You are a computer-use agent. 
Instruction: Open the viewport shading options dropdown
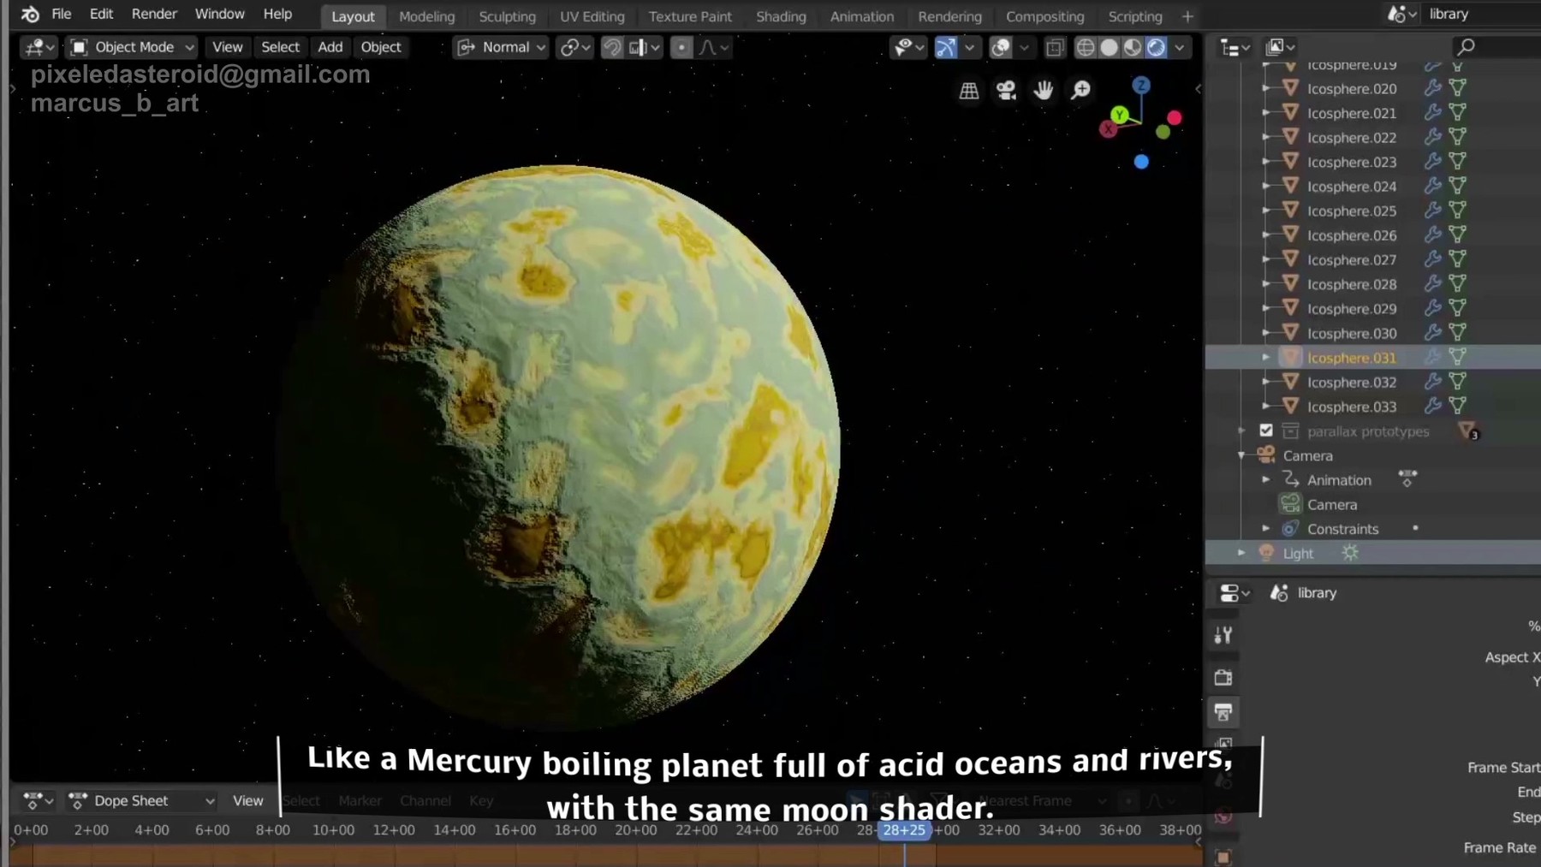tap(1180, 47)
